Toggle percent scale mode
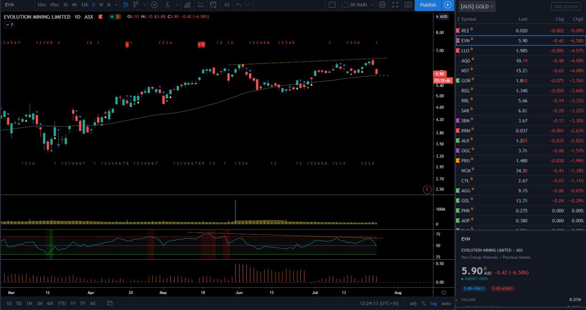This screenshot has width=586, height=310. tap(423, 303)
